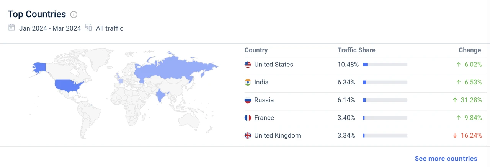Click the United States on the map
Viewport: 490px width, 167px height.
tap(68, 86)
